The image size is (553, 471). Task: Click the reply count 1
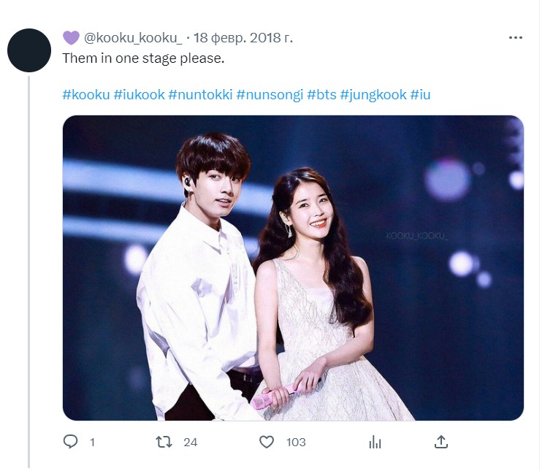click(92, 442)
